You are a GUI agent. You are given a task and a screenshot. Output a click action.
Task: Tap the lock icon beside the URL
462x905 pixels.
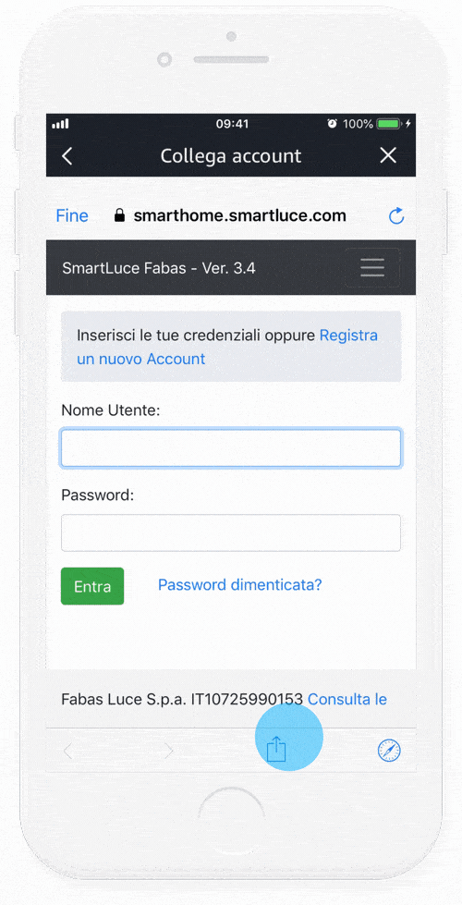point(119,216)
